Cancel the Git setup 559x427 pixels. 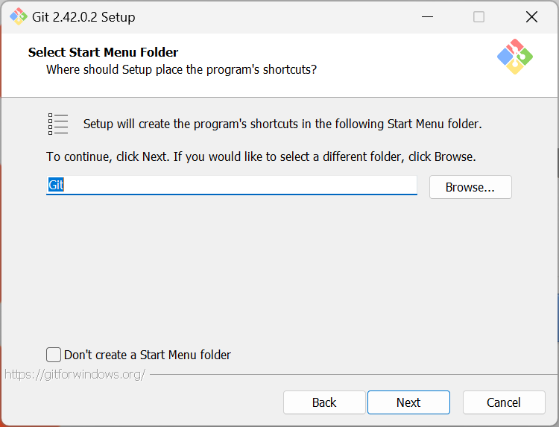point(504,402)
